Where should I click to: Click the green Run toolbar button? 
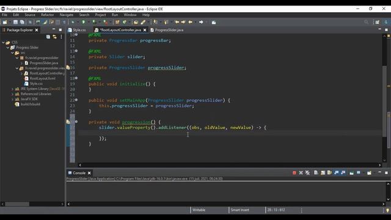tap(84, 22)
